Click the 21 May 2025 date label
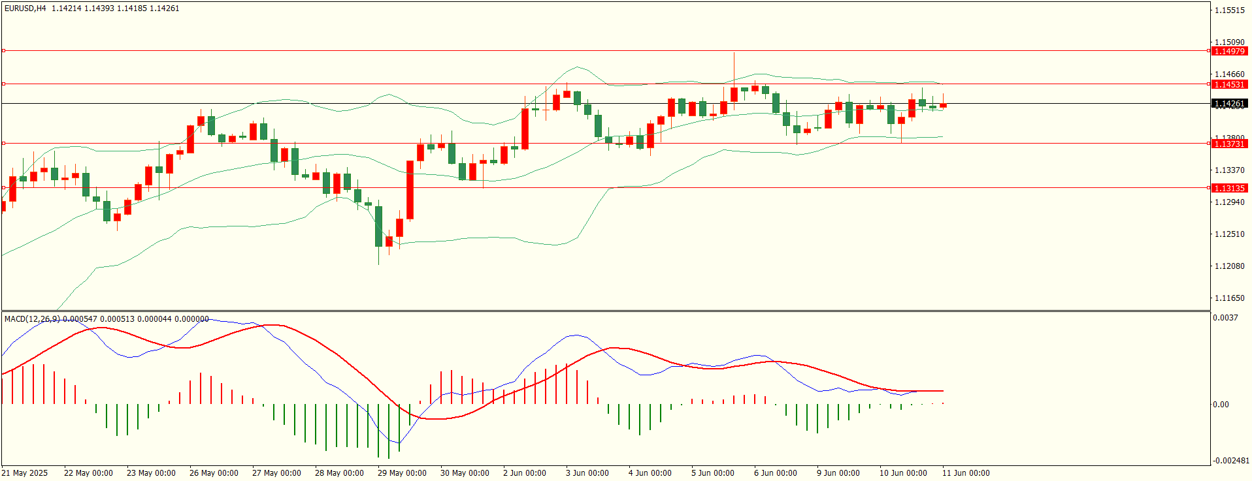Viewport: 1252px width, 481px height. click(25, 473)
